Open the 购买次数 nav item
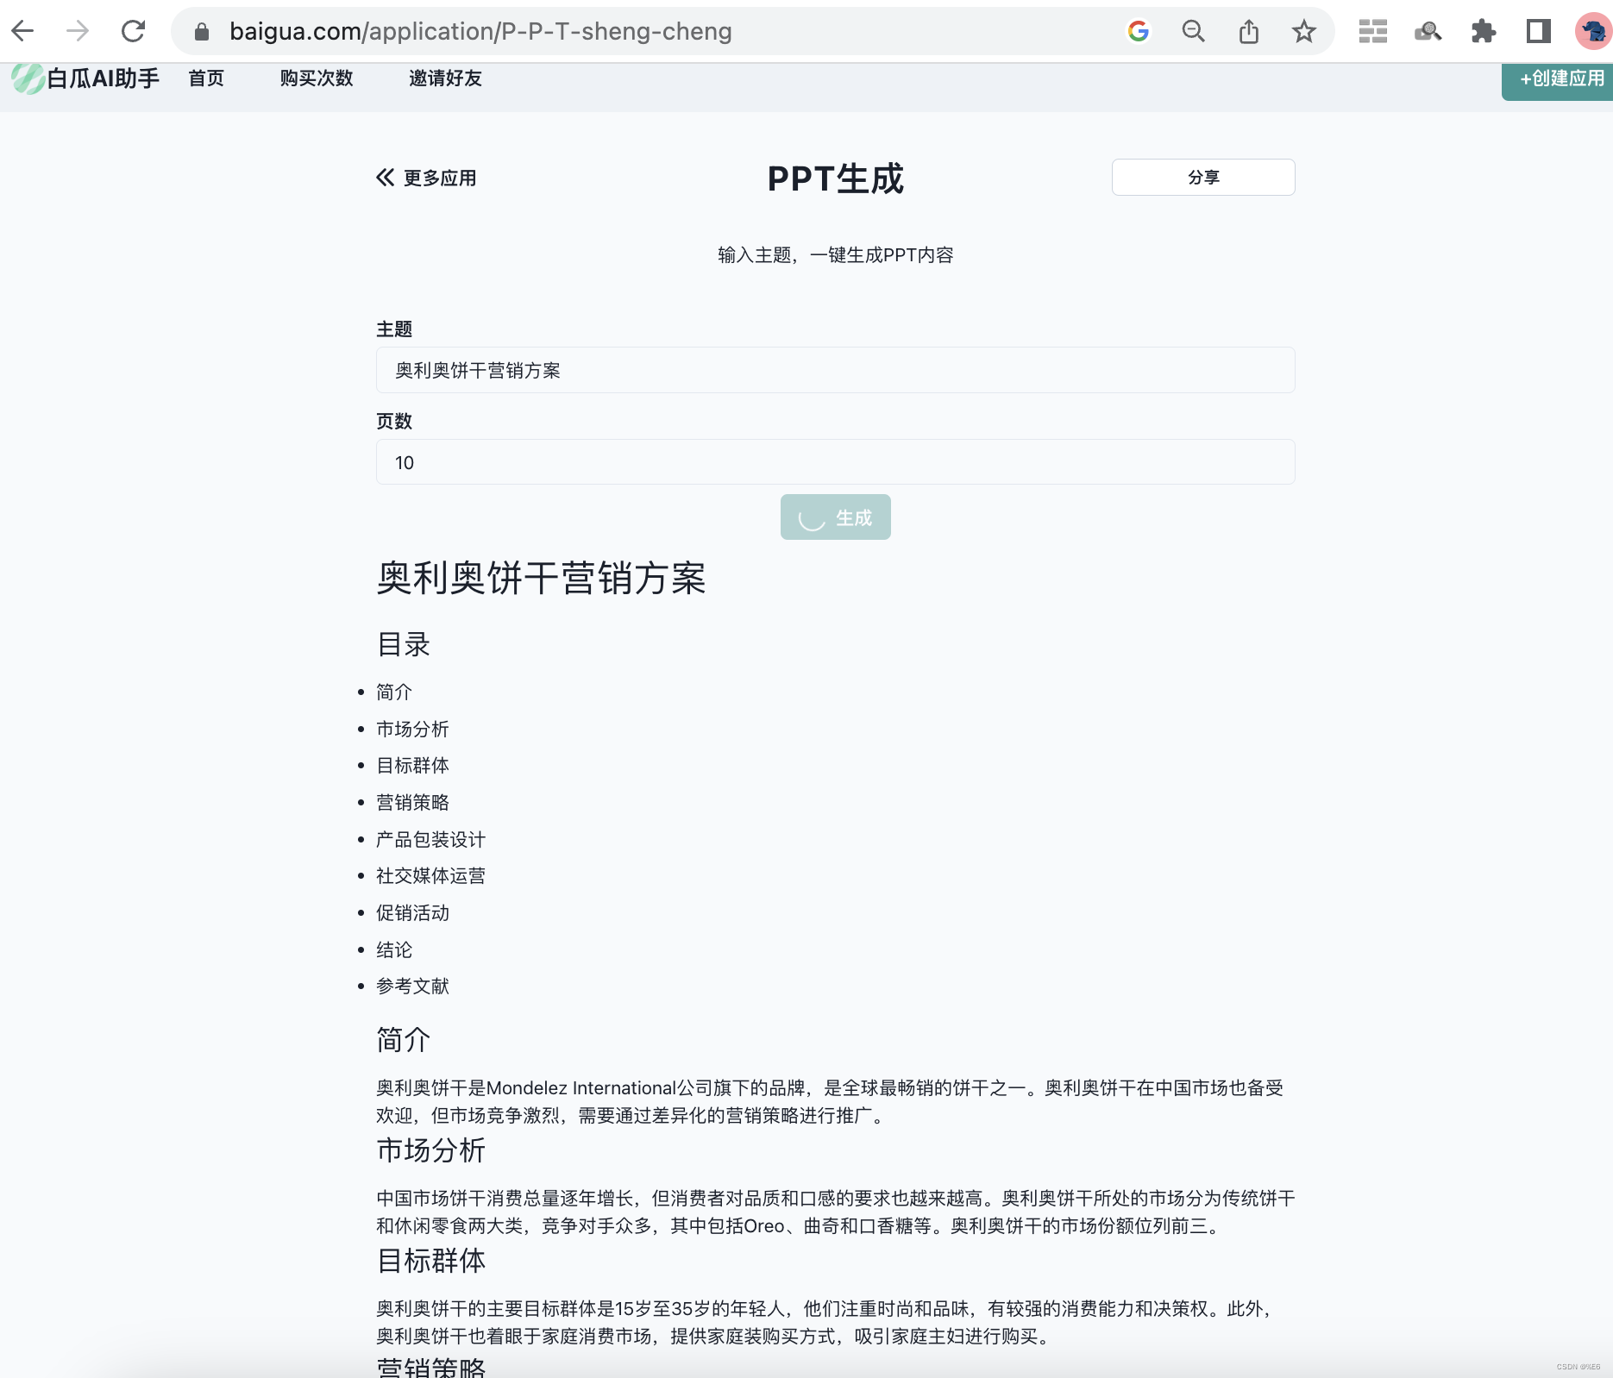The width and height of the screenshot is (1613, 1378). (317, 78)
